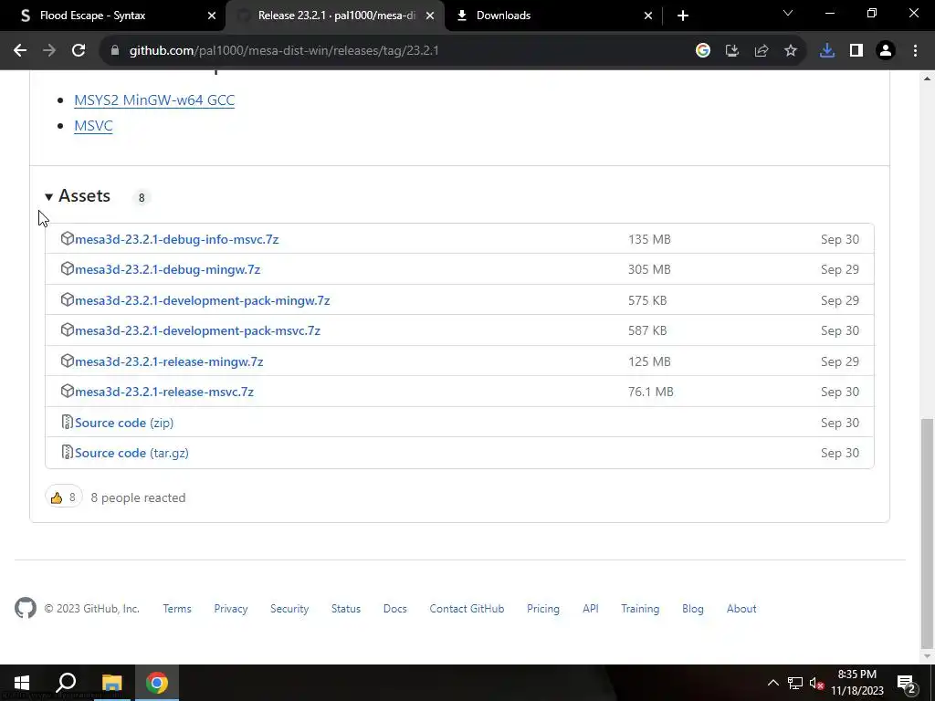935x701 pixels.
Task: Open File Explorer from taskbar
Action: (111, 683)
